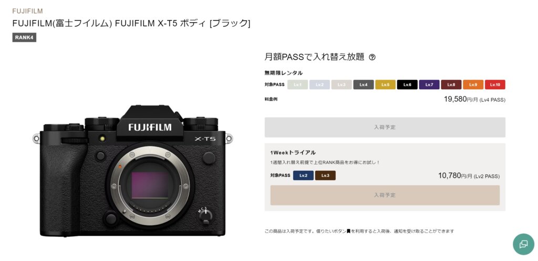The image size is (538, 261).
Task: Select the red Lv.10 pass badge
Action: [495, 85]
